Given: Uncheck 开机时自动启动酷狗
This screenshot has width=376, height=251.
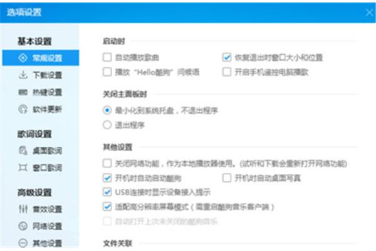Looking at the screenshot, I should tap(107, 178).
